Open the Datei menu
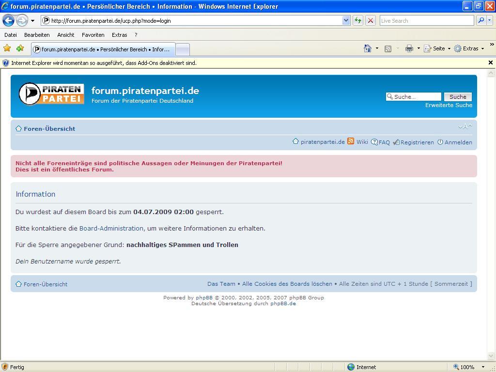 (x=11, y=35)
